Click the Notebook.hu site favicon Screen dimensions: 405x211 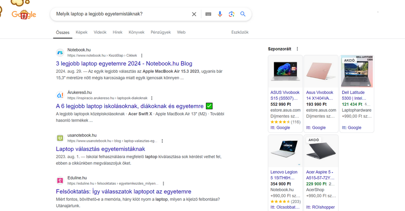60,53
